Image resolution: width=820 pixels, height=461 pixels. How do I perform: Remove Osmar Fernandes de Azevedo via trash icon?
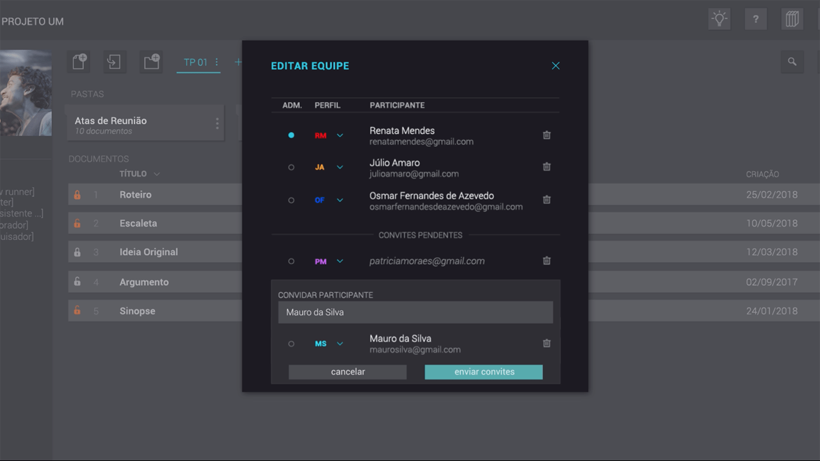(547, 200)
